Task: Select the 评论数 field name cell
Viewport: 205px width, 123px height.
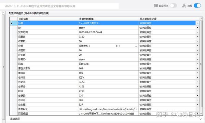Action: (48, 55)
